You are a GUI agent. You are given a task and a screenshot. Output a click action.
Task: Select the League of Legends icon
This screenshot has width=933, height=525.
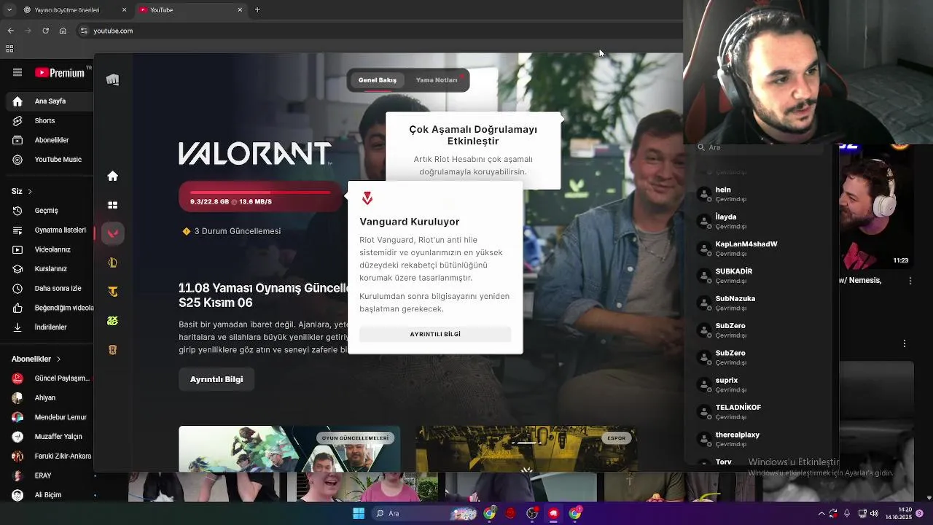112,262
